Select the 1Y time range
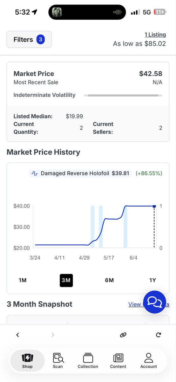The width and height of the screenshot is (176, 382). pyautogui.click(x=152, y=280)
